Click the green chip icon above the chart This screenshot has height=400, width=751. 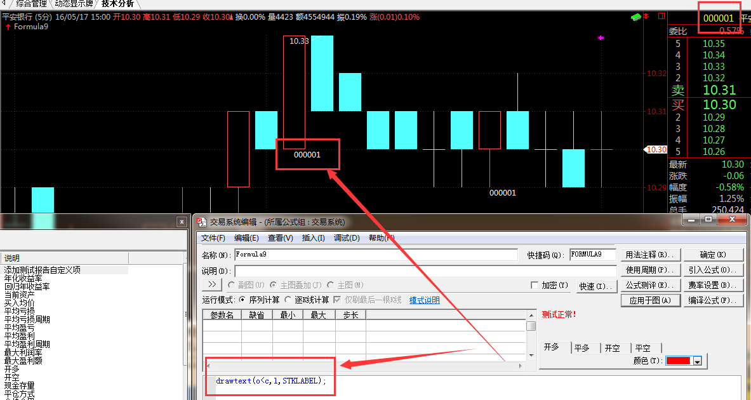click(x=635, y=17)
